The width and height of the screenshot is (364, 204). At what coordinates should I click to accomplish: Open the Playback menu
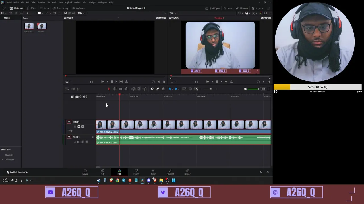(x=68, y=3)
